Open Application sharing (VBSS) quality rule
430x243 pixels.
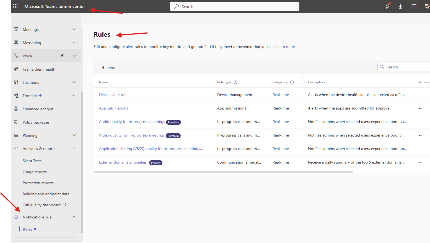point(151,149)
